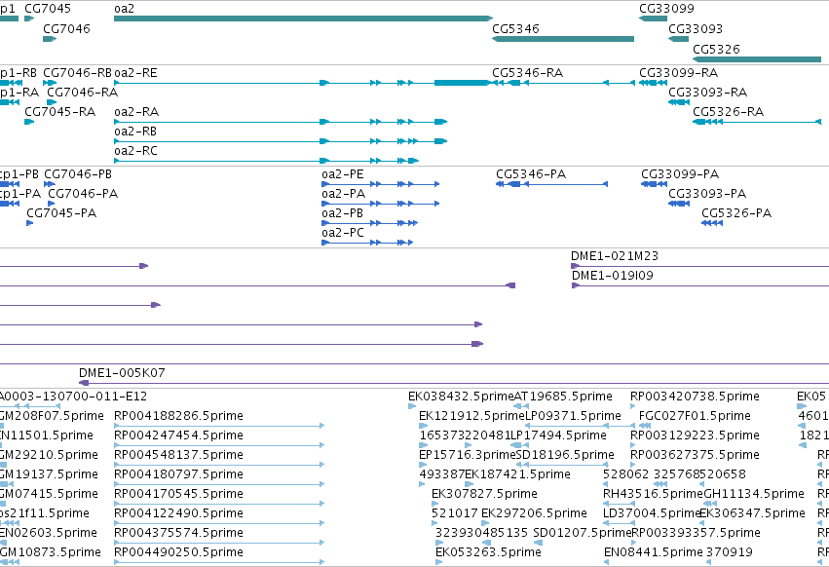Click the CG33093 gene label

point(696,28)
